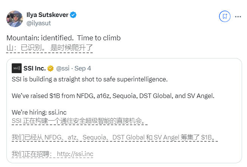
Task: Click the Sep 4 timestamp
Action: click(82, 69)
